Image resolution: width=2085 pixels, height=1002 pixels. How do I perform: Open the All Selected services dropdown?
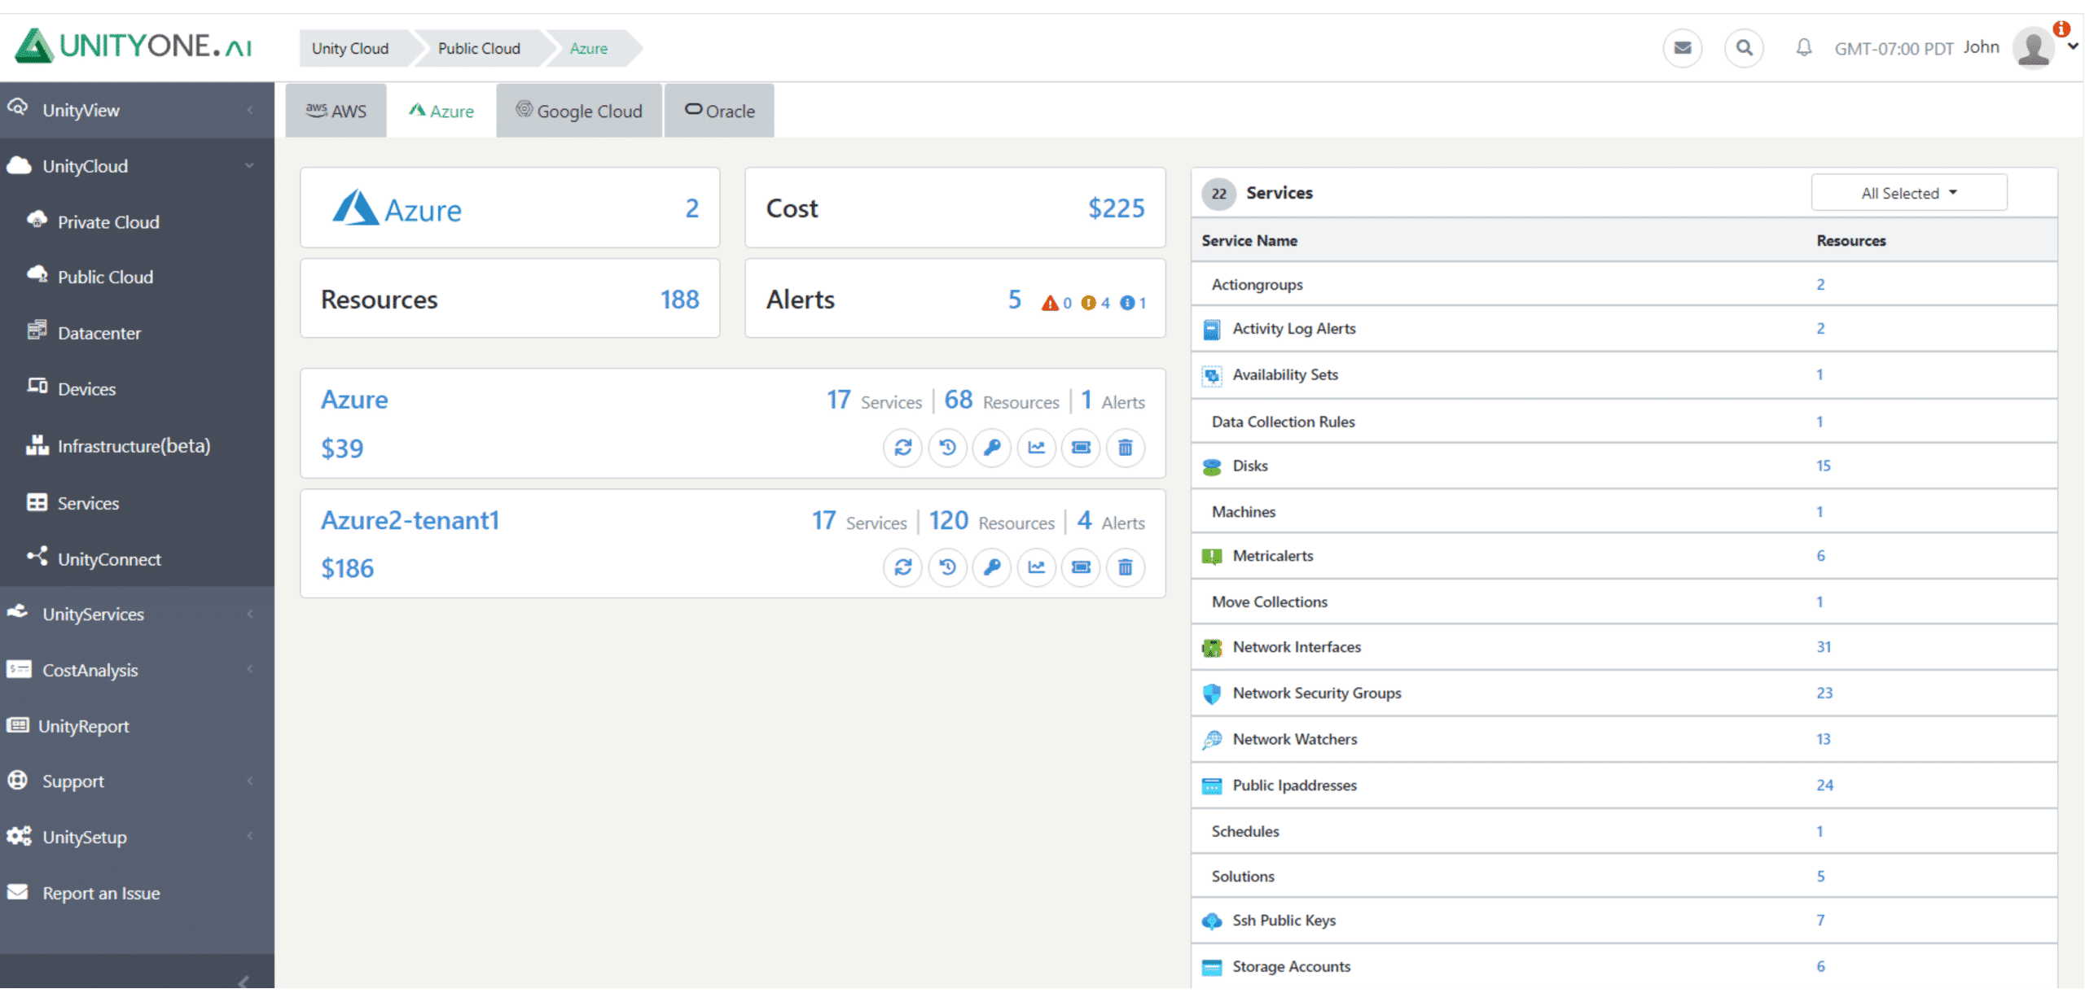[1908, 193]
